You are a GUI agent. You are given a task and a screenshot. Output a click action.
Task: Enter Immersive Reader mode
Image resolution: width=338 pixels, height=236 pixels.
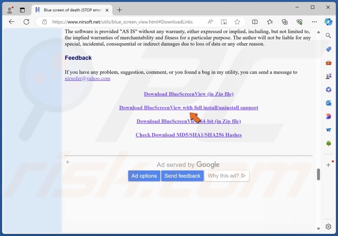point(224,22)
